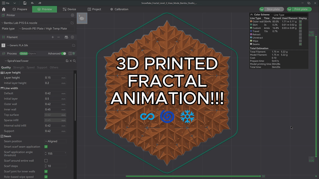The height and width of the screenshot is (179, 319).
Task: Click the Print plate button
Action: pos(302,9)
